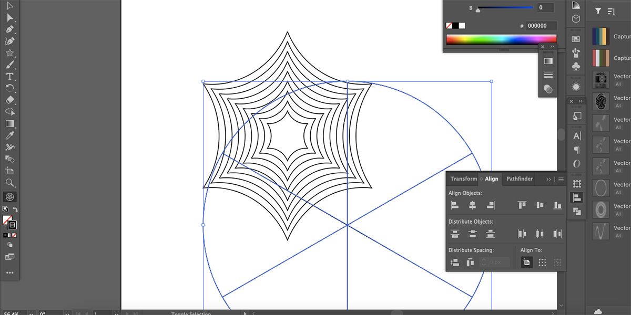Choose the black swatch in Color panel
The image size is (631, 315).
pos(455,25)
